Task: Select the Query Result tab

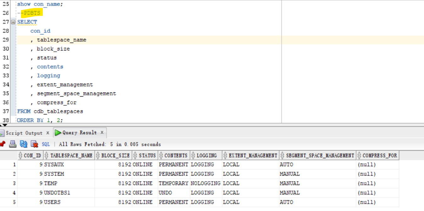Action: (x=80, y=133)
